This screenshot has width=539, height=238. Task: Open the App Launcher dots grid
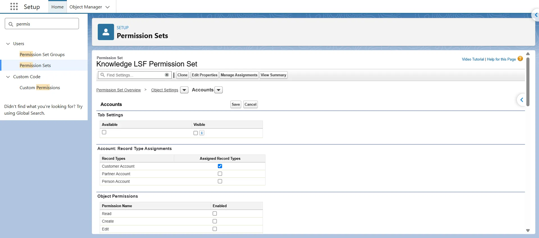(14, 6)
